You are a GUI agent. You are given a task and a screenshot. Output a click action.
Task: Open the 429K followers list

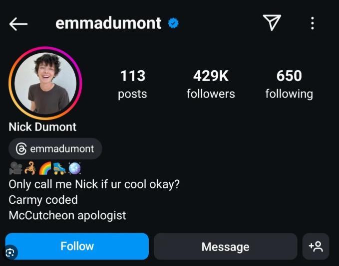211,84
